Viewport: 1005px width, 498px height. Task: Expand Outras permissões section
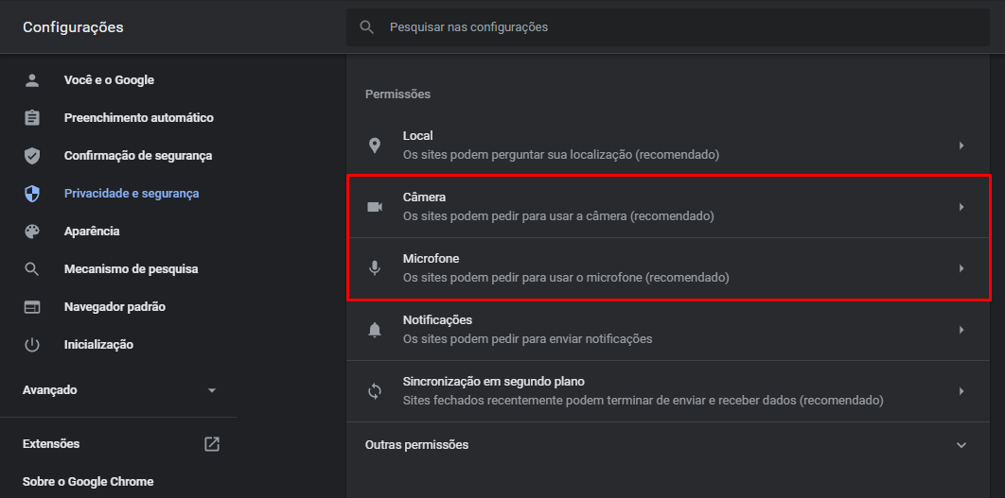pyautogui.click(x=961, y=445)
